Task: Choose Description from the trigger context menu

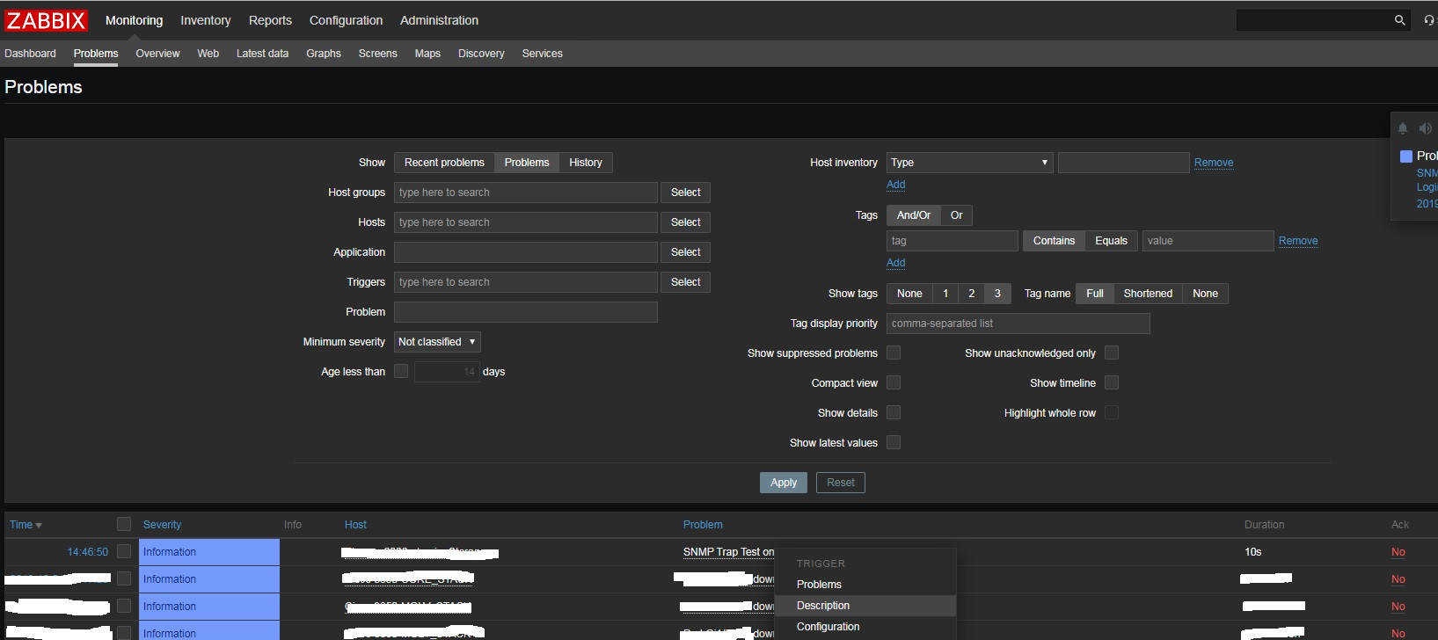Action: tap(823, 606)
